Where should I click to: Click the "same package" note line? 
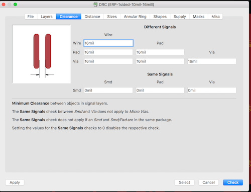92,120
